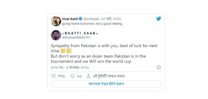Open the @imVkohli handle link
The image size is (208, 99).
91,19
